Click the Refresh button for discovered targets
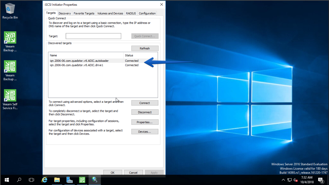 [x=145, y=48]
